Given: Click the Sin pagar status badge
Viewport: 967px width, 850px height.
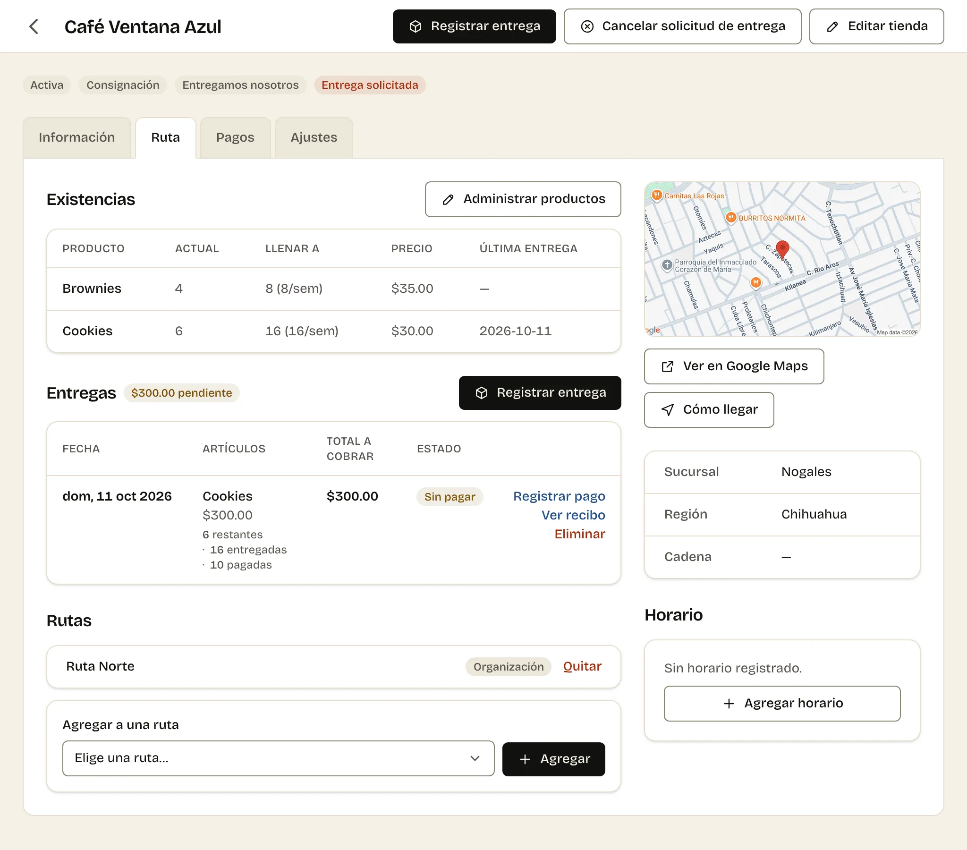Looking at the screenshot, I should point(450,496).
